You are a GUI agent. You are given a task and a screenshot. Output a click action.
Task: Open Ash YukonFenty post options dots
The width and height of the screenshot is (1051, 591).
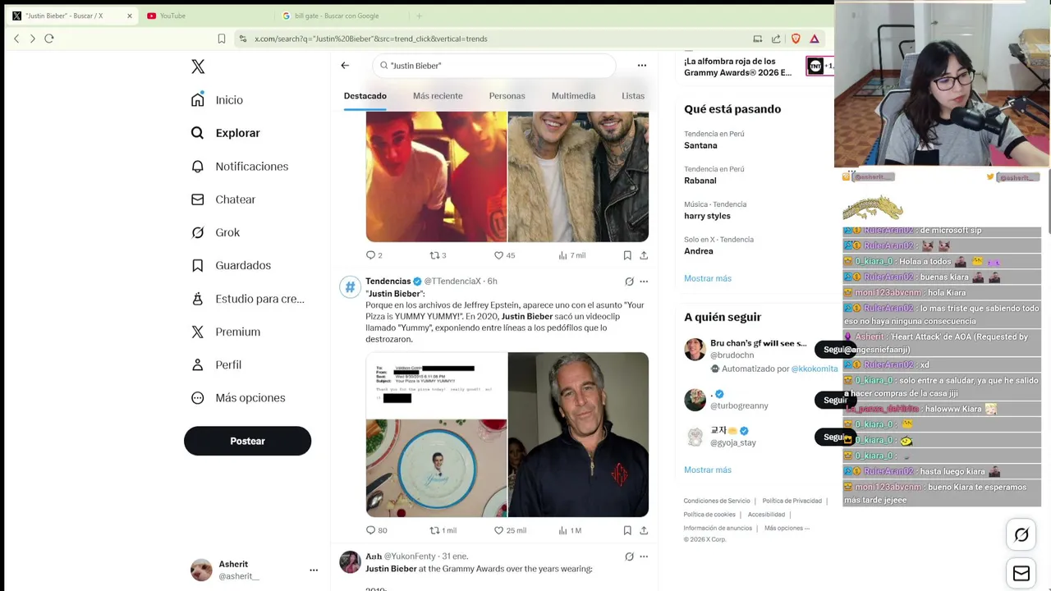tap(644, 557)
